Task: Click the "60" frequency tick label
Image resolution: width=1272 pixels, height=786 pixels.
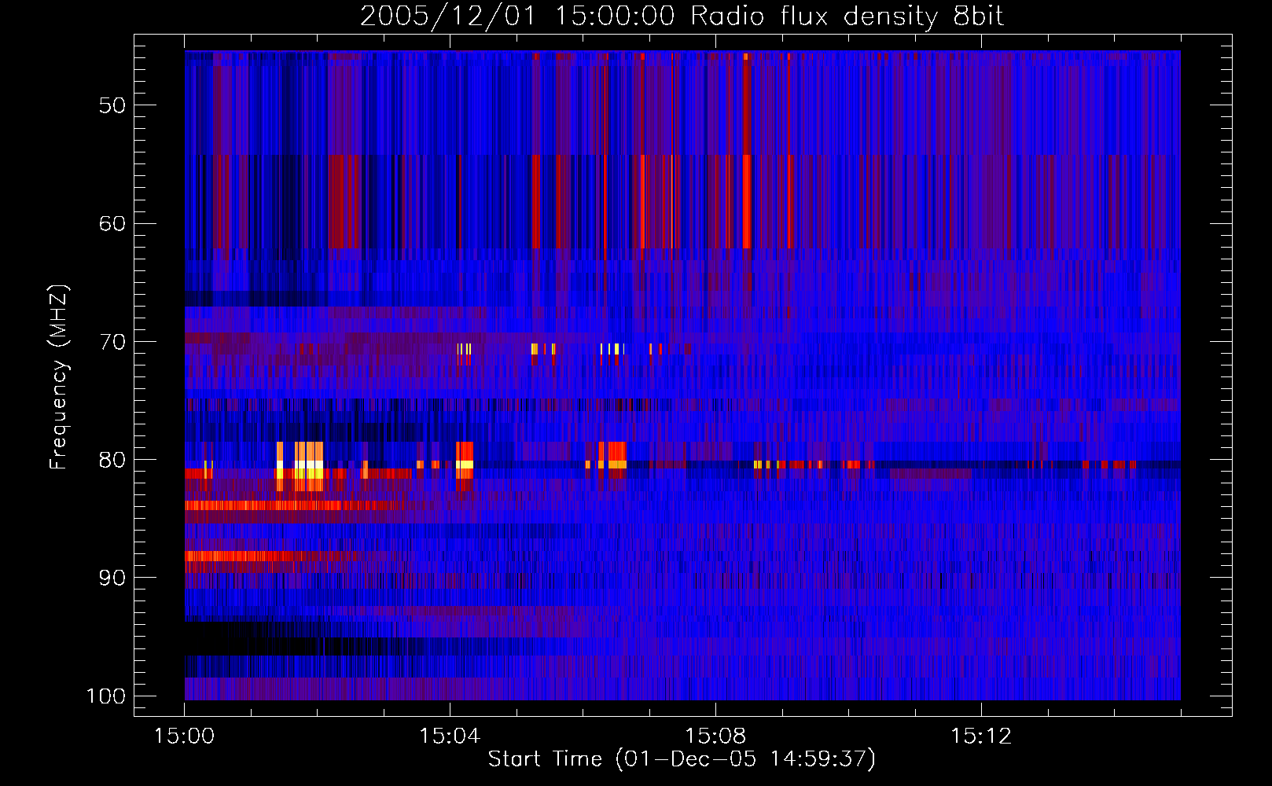Action: (112, 223)
